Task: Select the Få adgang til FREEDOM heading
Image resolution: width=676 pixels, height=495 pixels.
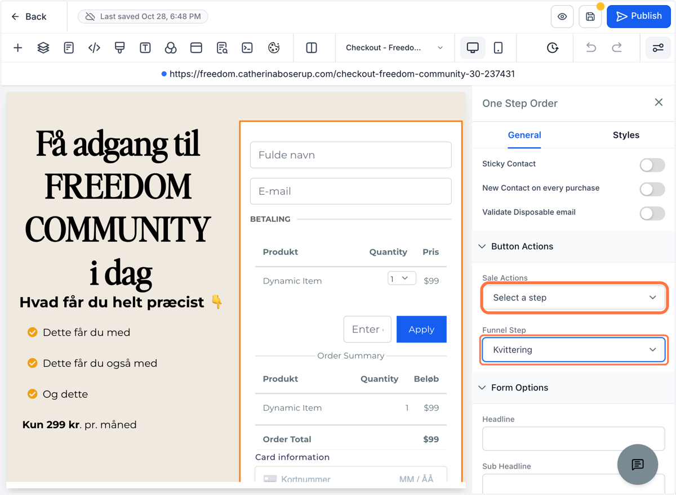Action: [x=118, y=208]
